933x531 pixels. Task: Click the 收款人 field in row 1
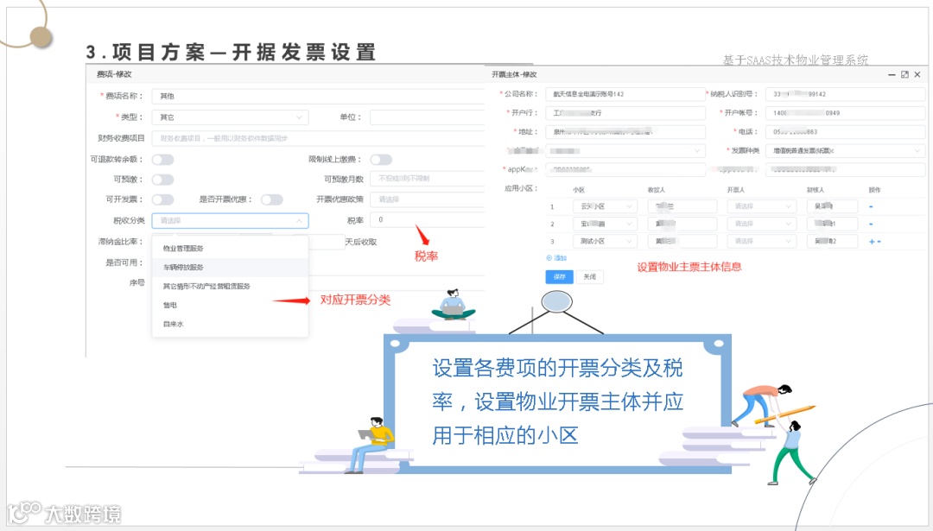[x=682, y=206]
